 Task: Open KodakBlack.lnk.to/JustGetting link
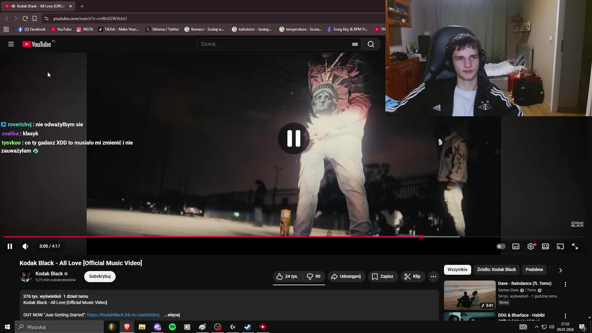[x=124, y=315]
